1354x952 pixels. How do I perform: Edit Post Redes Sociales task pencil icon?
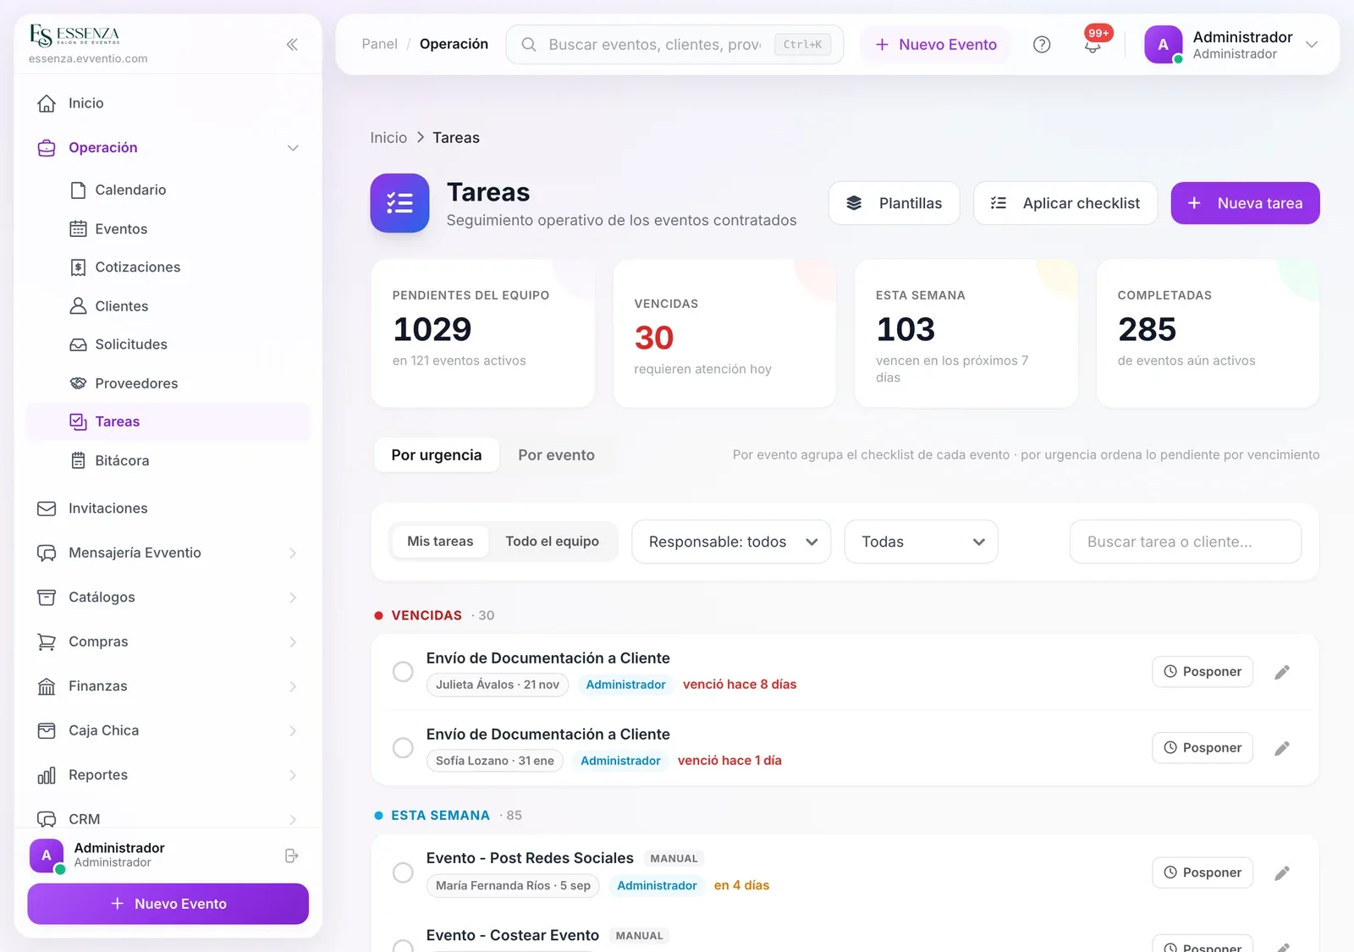click(x=1282, y=872)
